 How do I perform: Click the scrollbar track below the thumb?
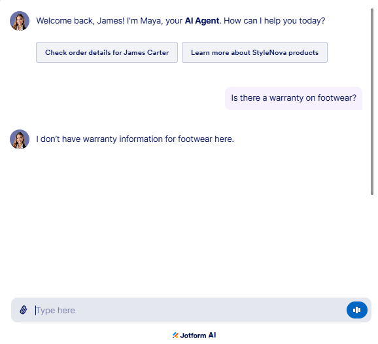(x=372, y=241)
